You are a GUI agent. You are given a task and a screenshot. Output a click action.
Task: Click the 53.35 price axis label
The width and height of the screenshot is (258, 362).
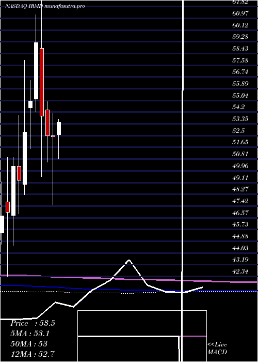pos(240,119)
